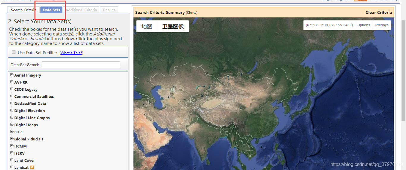Expand the AVHRR category plus sign
The height and width of the screenshot is (170, 406).
(x=12, y=82)
